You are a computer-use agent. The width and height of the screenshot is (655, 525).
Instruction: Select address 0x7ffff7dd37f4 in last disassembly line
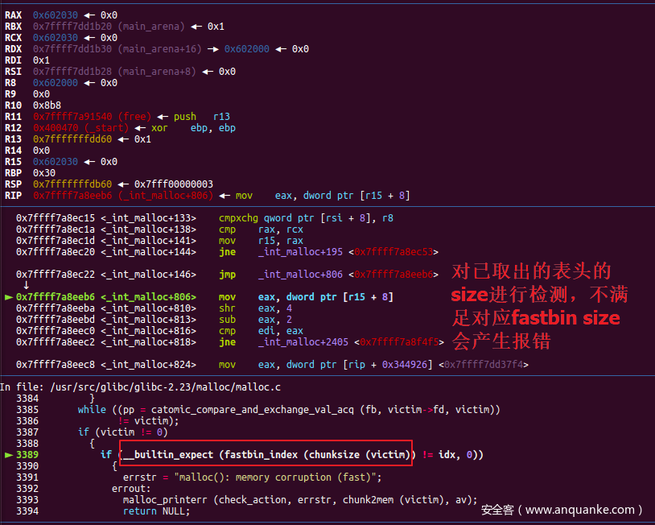484,365
